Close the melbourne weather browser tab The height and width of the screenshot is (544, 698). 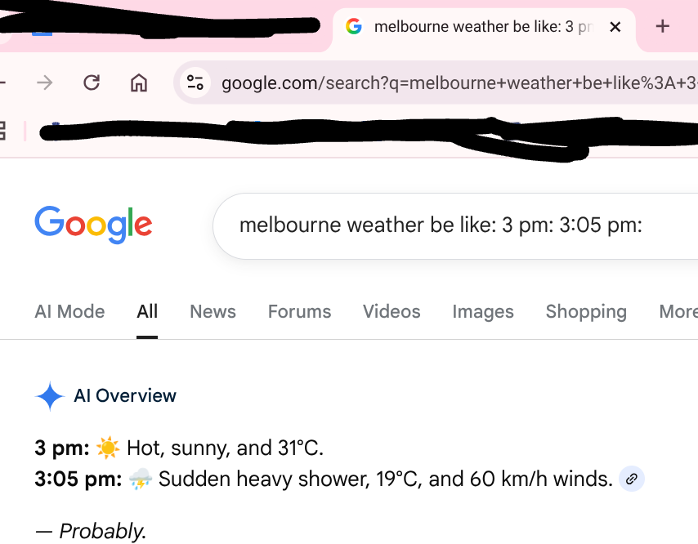click(615, 26)
